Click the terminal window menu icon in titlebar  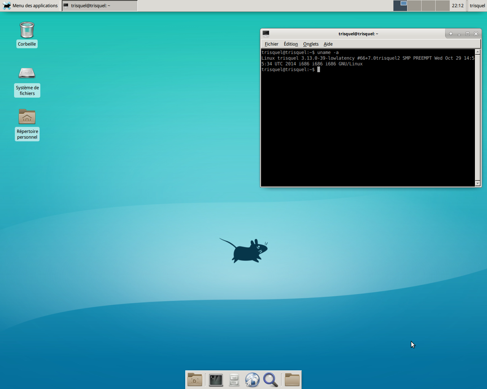tap(266, 33)
